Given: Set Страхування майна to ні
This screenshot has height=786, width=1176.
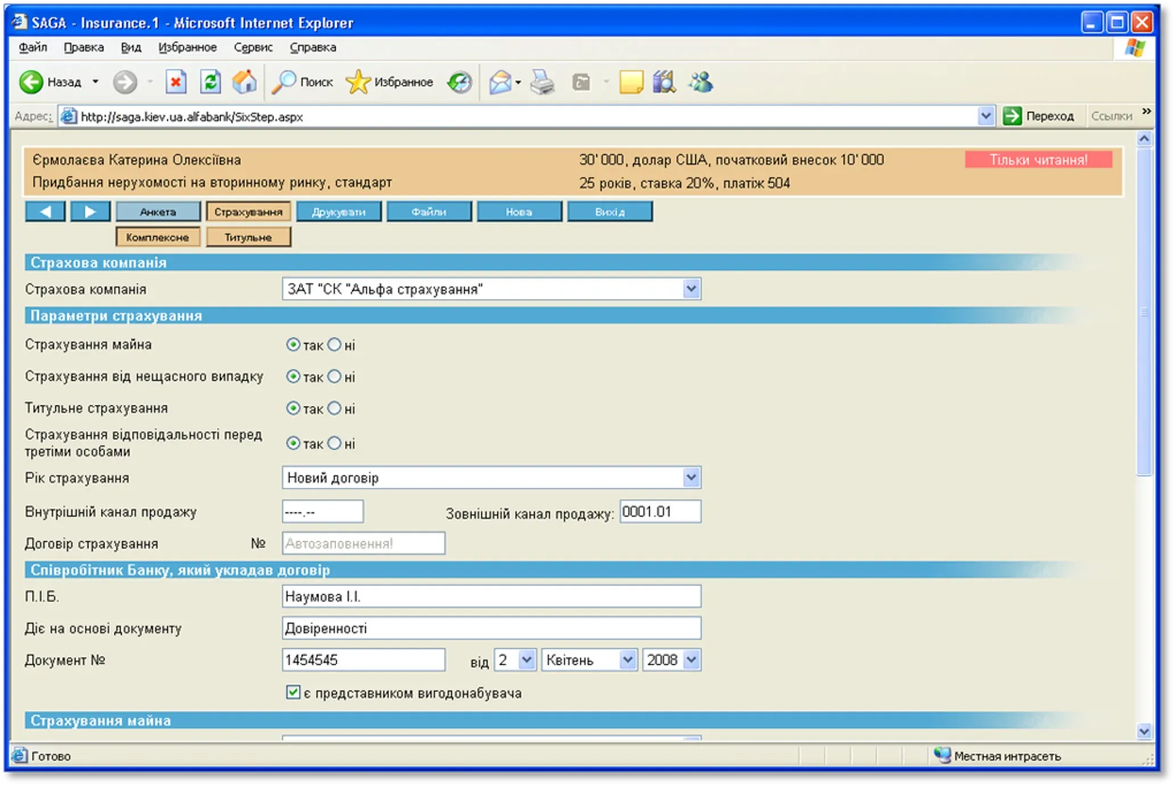Looking at the screenshot, I should 335,345.
